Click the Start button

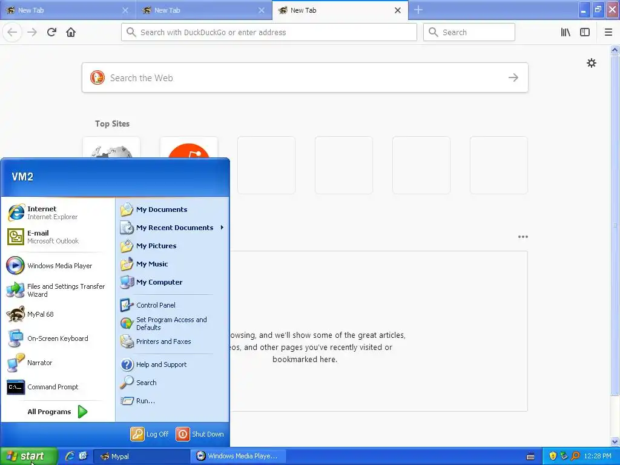[x=28, y=457]
